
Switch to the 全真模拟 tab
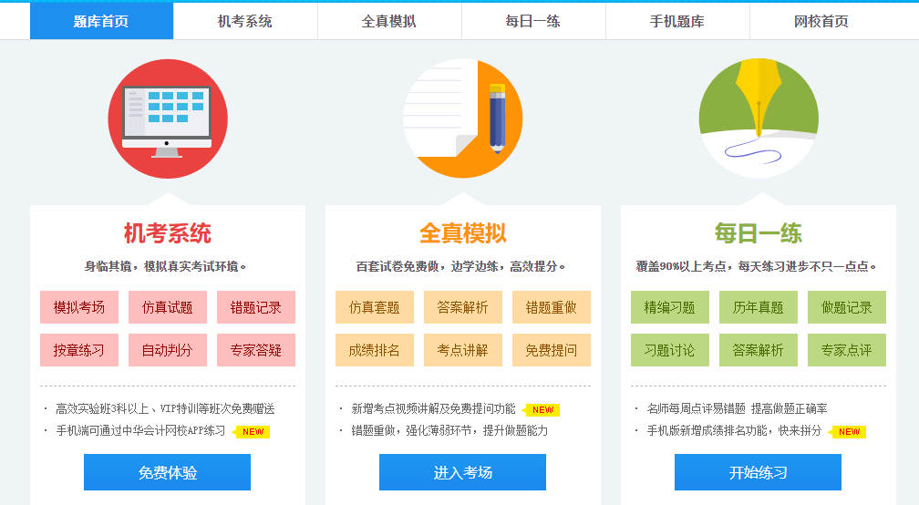coord(389,21)
